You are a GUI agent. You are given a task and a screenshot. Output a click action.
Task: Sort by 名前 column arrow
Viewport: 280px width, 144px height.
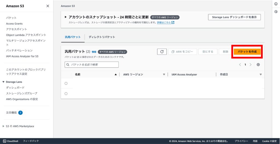116,74
